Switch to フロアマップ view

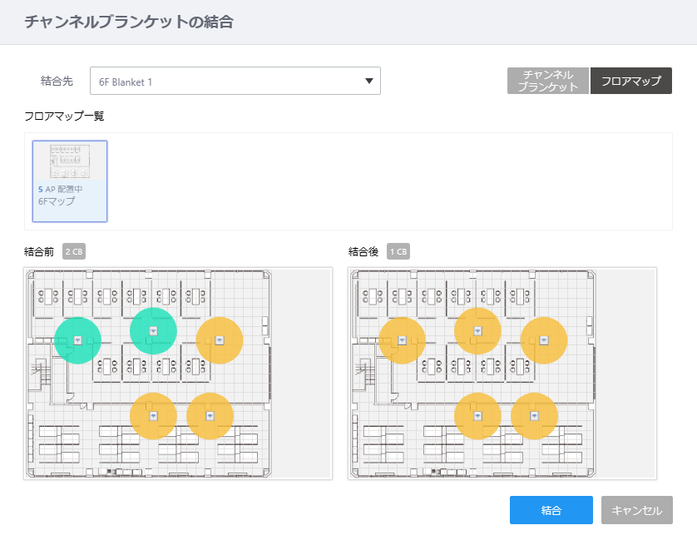point(630,81)
